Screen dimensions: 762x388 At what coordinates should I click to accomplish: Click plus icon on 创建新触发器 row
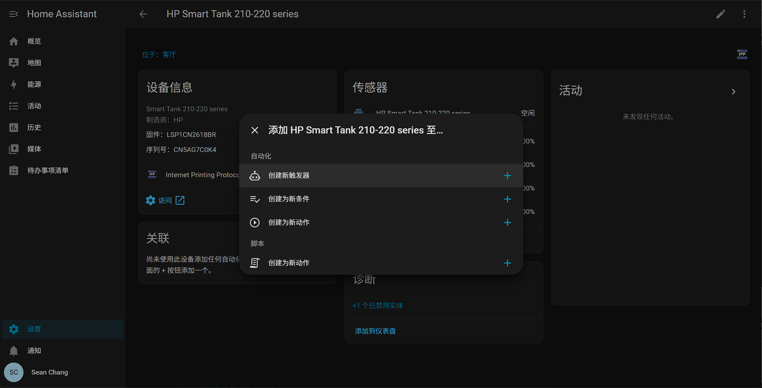pyautogui.click(x=508, y=176)
